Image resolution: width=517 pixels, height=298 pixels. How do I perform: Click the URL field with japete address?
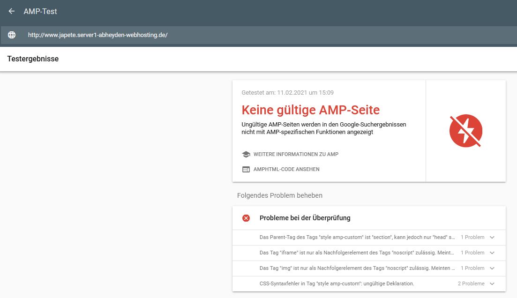coord(97,35)
